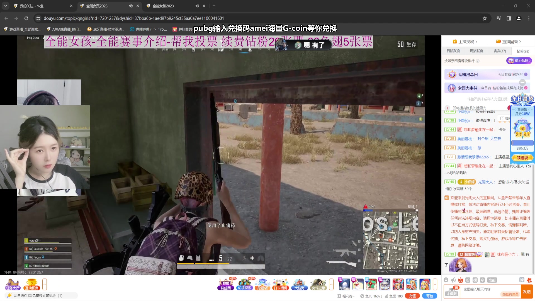The height and width of the screenshot is (301, 535).
Task: Collapse the floating 冬日福袋 widget with minus
Action: pos(522,82)
